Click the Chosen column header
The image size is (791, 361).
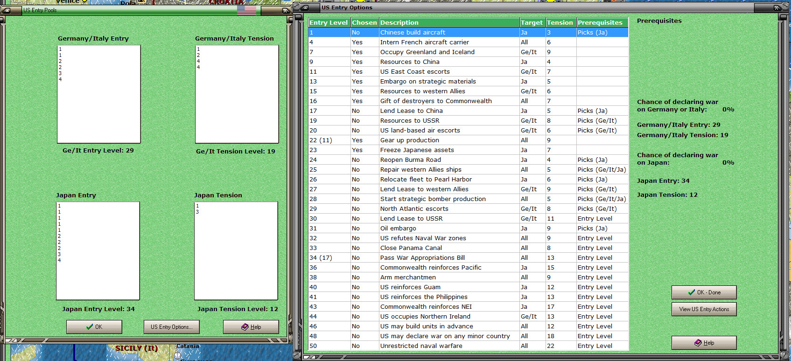[364, 22]
